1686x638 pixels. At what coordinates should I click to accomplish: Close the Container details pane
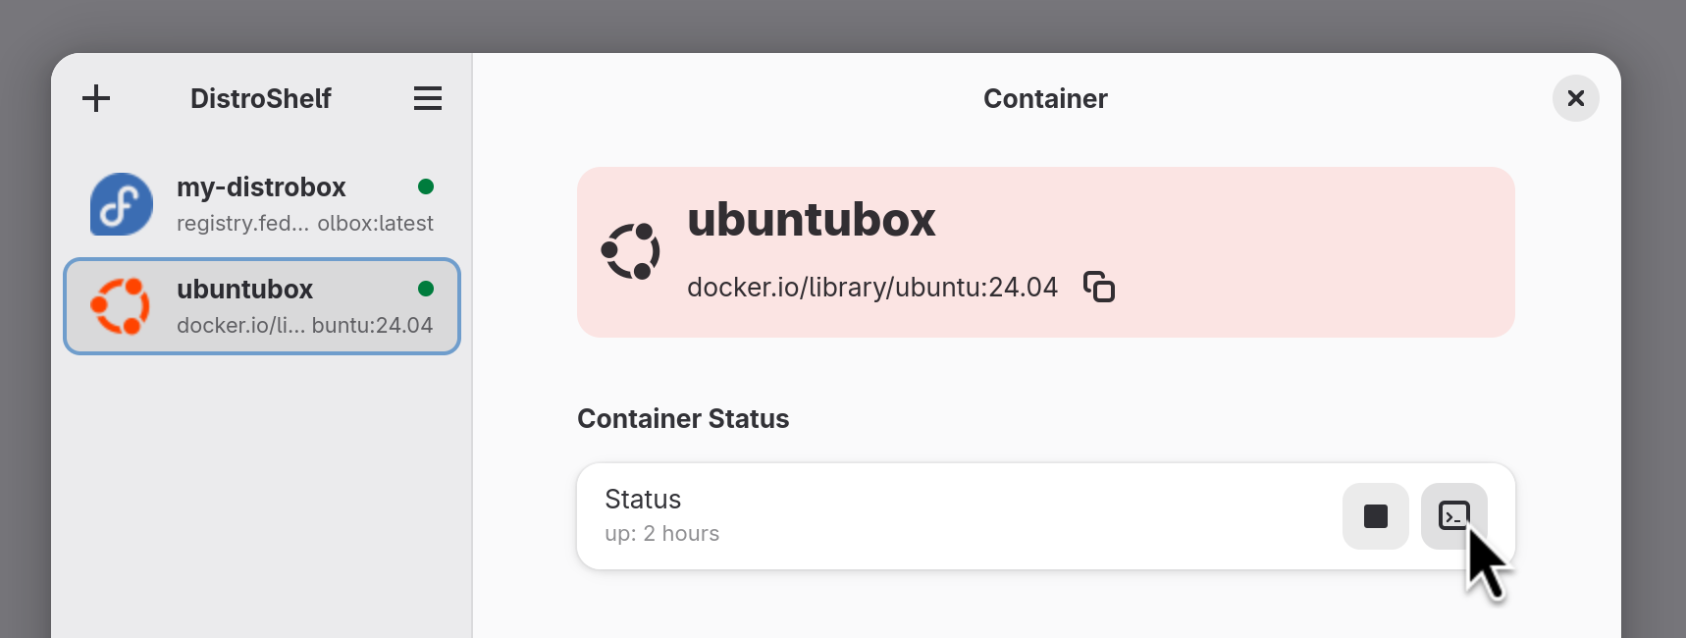1575,98
